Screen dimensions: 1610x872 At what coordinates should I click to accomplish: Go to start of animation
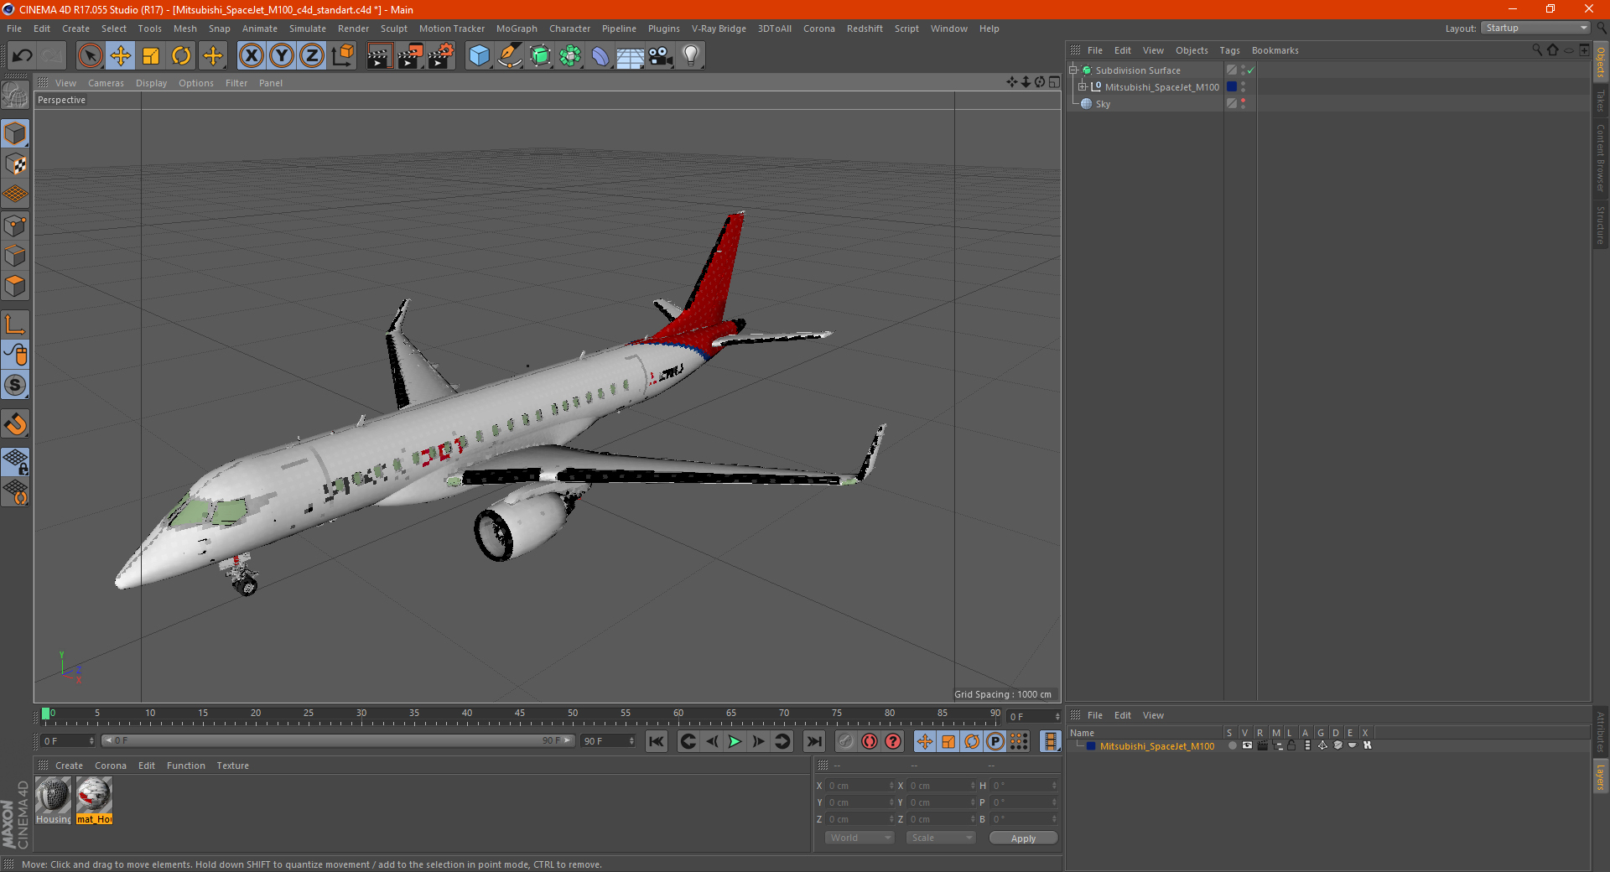point(657,741)
